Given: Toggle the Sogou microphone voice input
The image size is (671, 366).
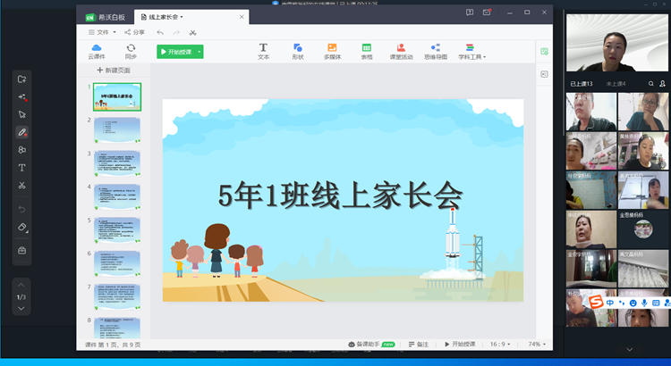Looking at the screenshot, I should [x=644, y=304].
